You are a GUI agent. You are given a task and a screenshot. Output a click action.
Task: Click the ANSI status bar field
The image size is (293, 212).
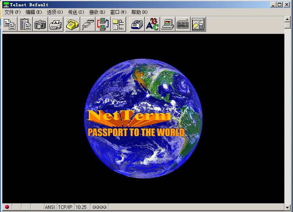click(x=50, y=207)
